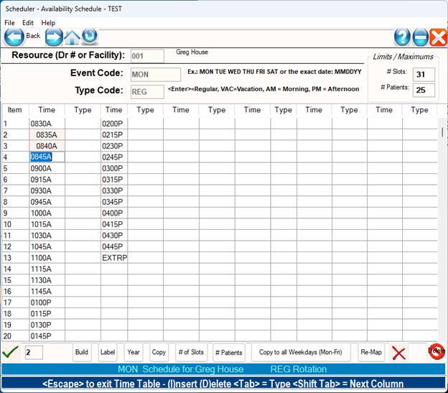Click the circular refresh icon
Image resolution: width=448 pixels, height=393 pixels.
90,36
